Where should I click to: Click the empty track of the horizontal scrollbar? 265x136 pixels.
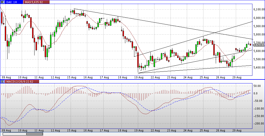[x=14, y=134]
